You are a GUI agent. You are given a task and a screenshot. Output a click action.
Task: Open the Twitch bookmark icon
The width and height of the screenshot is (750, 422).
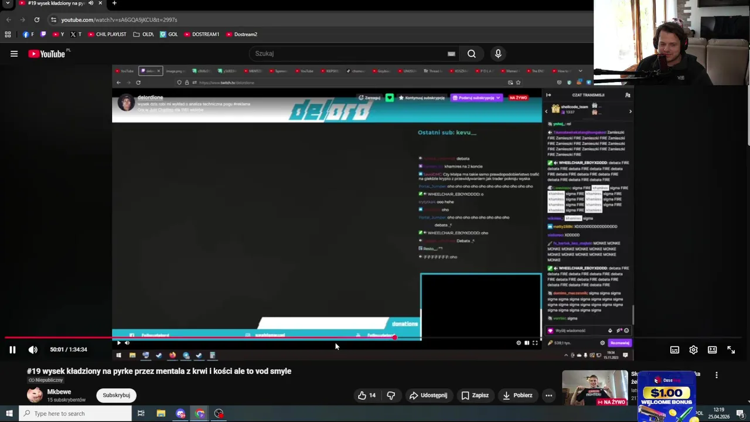click(x=43, y=34)
